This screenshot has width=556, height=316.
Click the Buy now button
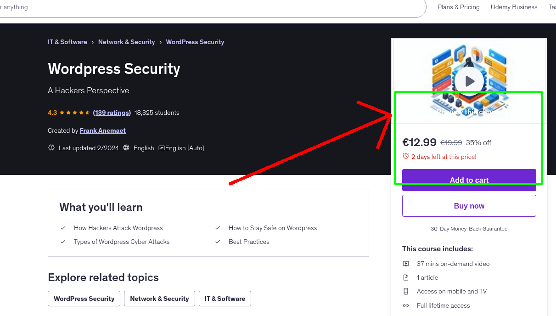point(469,205)
